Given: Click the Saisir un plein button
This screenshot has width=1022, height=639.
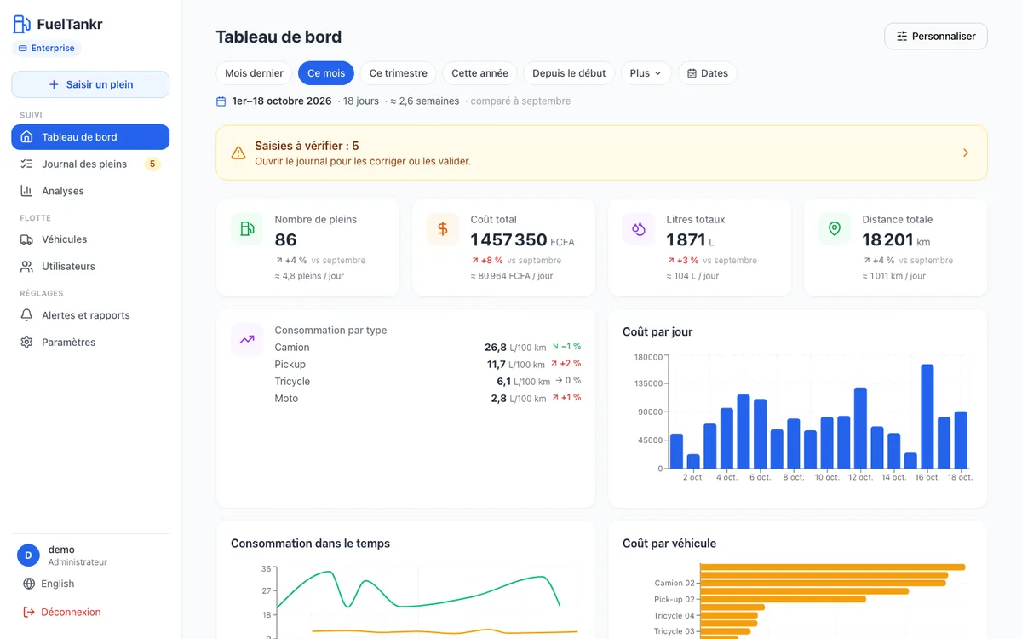Looking at the screenshot, I should 90,84.
